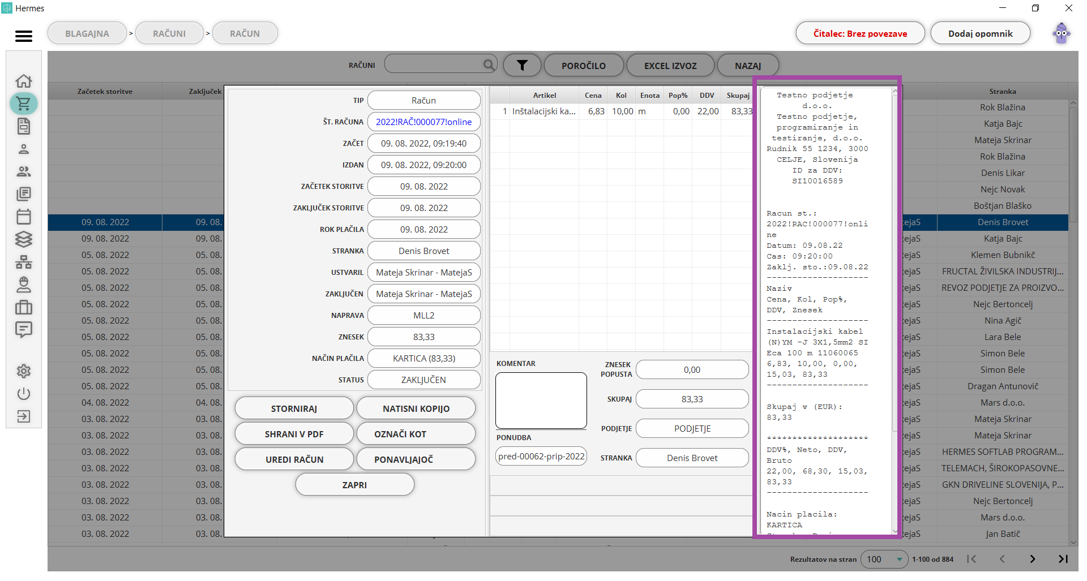Click the STATUS value ZAKLJUČEN
Screen dimensions: 1087x581
423,380
